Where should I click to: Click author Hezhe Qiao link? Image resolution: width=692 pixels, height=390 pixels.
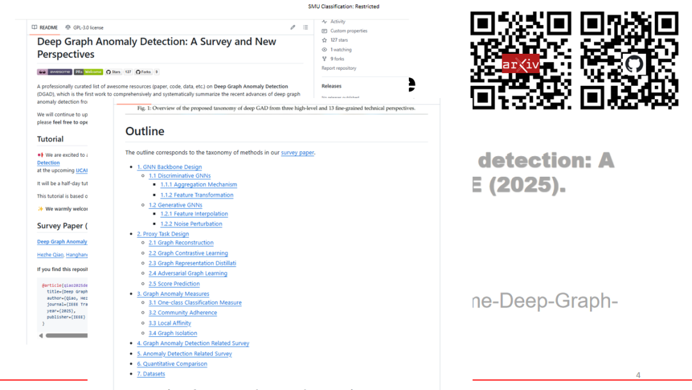point(51,255)
